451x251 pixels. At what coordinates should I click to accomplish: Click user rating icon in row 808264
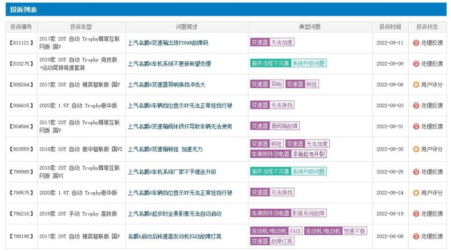coord(416,85)
